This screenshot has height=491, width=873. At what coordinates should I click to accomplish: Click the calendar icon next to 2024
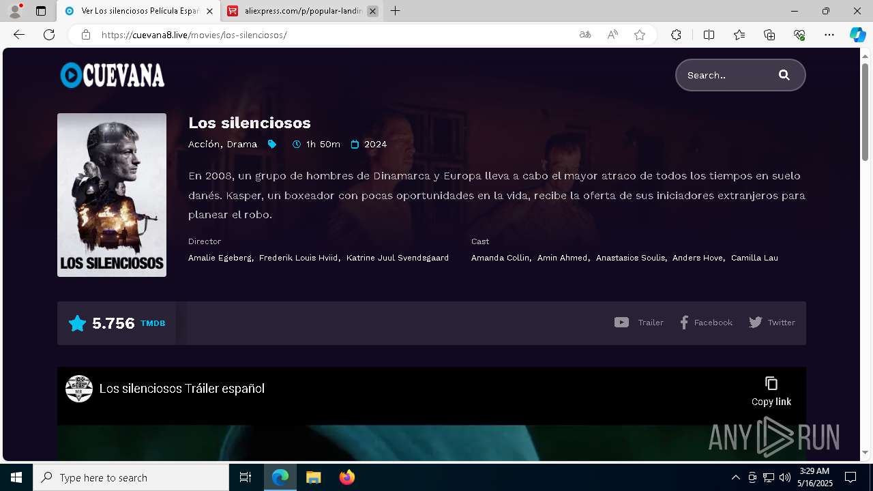(355, 144)
